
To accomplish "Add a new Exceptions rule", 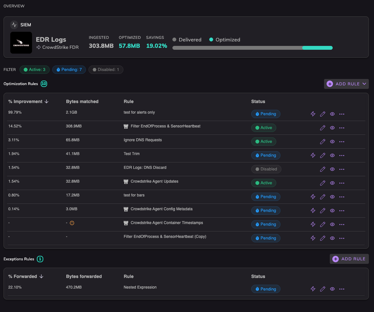I will [x=349, y=259].
